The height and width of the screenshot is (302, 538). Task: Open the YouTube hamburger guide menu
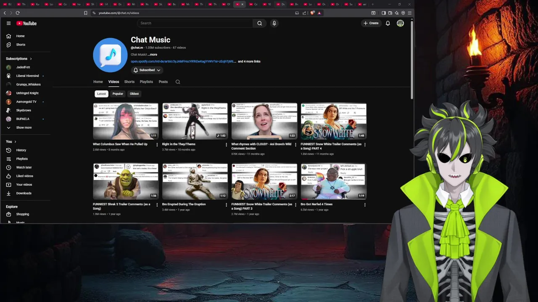8,23
